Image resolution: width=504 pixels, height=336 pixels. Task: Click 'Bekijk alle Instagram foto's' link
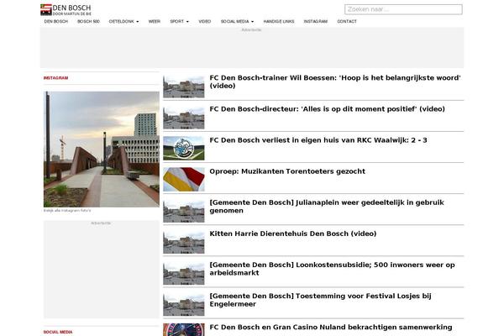[67, 211]
